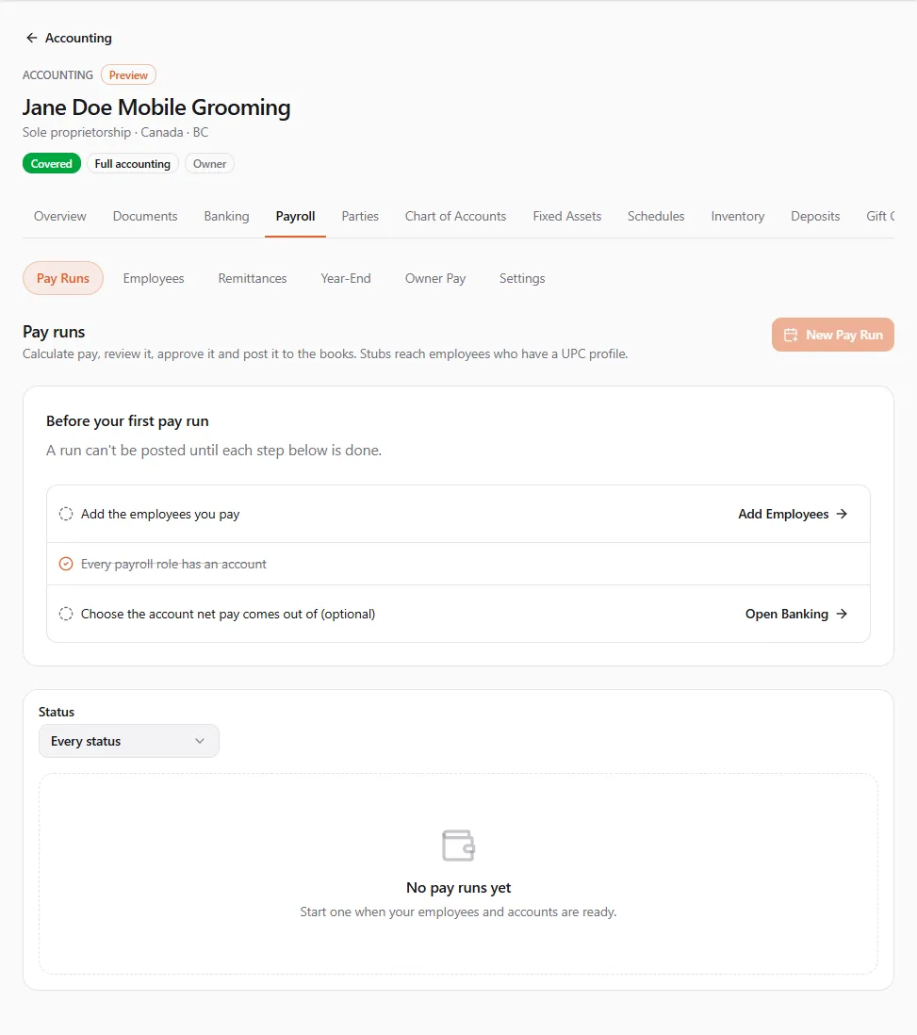Open the Parties tab
This screenshot has width=917, height=1035.
click(360, 217)
